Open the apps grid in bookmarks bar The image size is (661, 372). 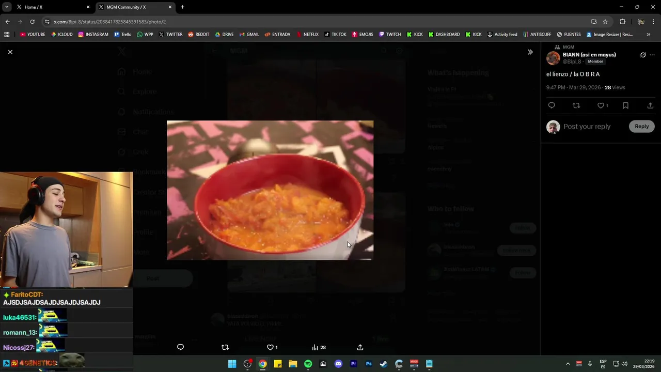click(7, 35)
